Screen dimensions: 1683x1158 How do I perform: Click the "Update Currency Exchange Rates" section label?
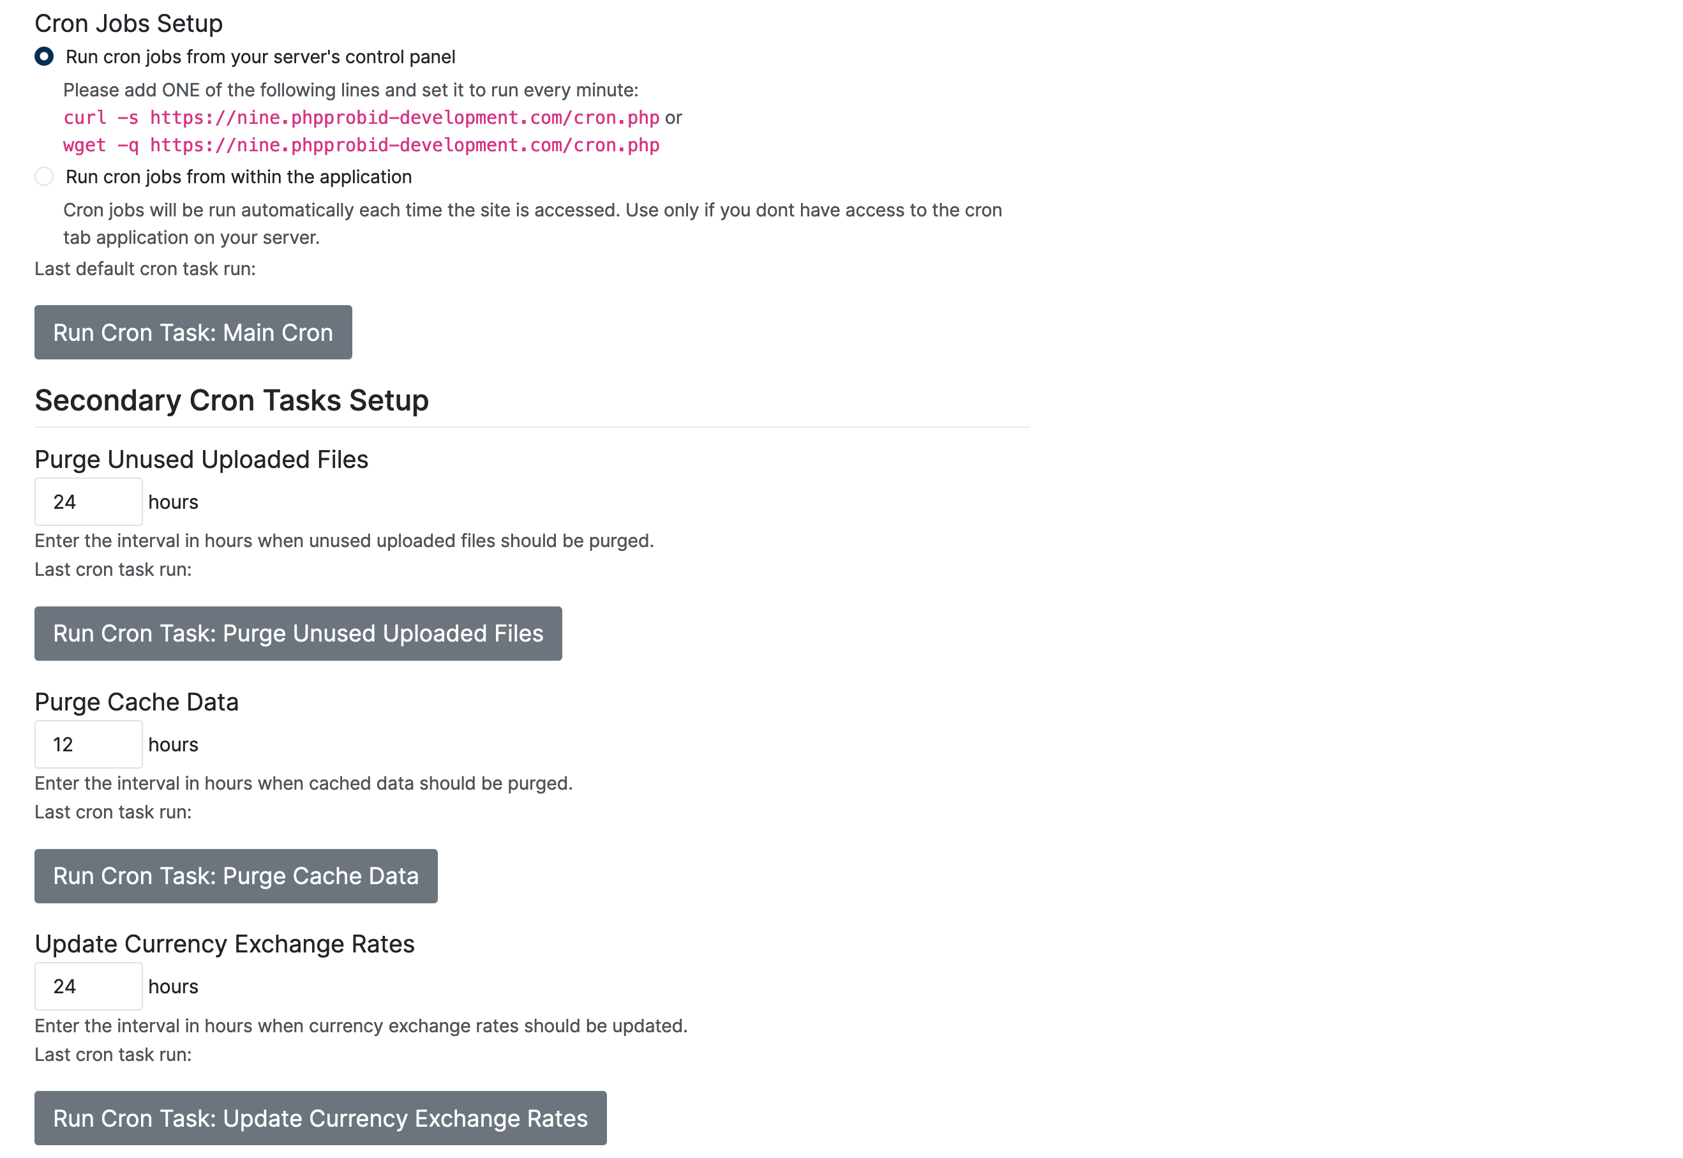[224, 944]
